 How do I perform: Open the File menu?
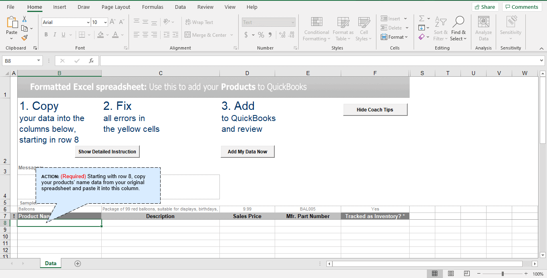[10, 7]
